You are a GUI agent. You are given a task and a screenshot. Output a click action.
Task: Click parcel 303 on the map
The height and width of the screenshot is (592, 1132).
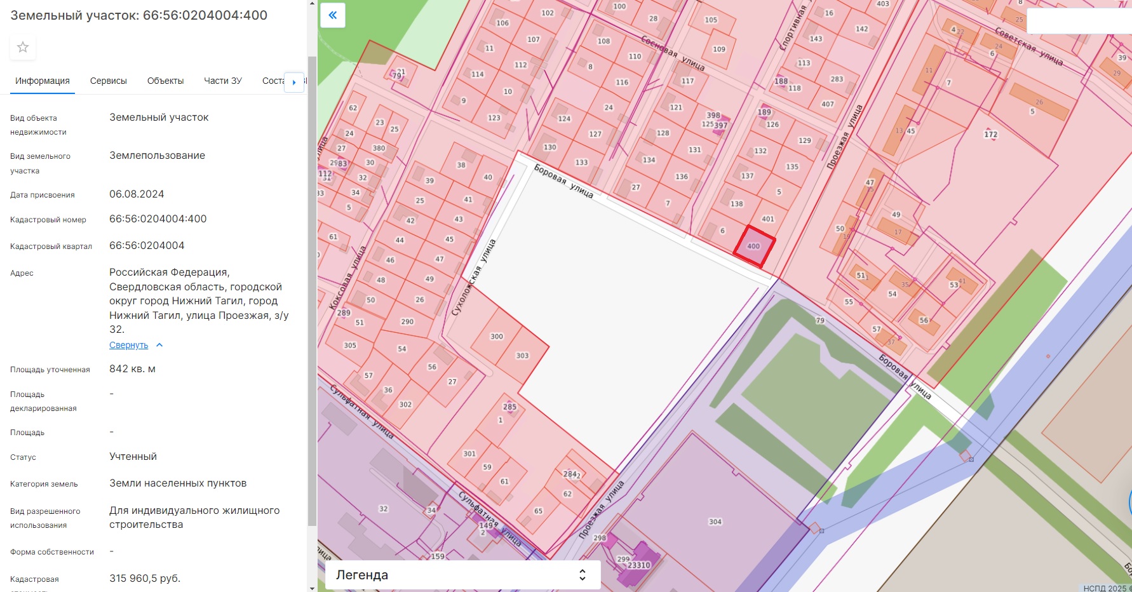click(x=522, y=356)
